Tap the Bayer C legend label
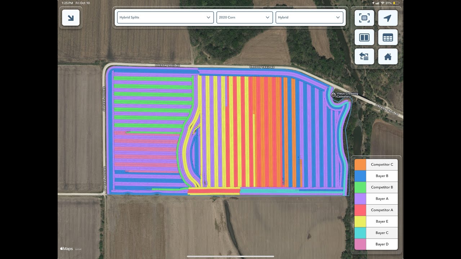 tap(382, 233)
